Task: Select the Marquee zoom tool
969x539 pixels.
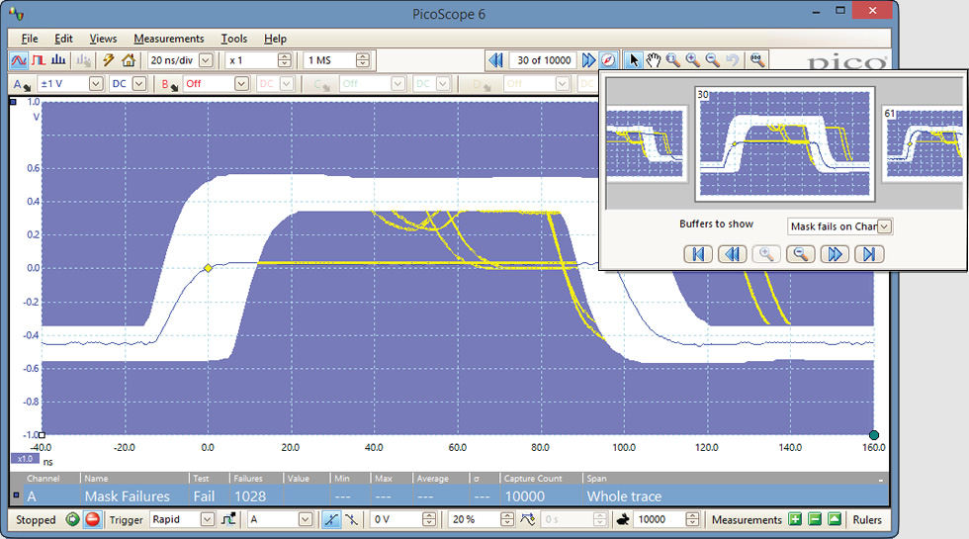Action: tap(673, 60)
